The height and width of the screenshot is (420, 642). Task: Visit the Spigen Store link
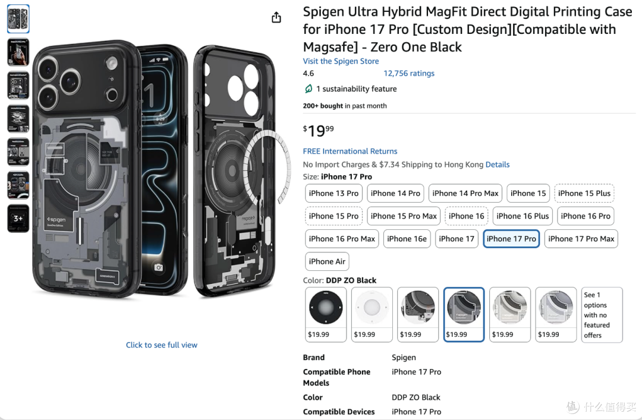[x=341, y=61]
